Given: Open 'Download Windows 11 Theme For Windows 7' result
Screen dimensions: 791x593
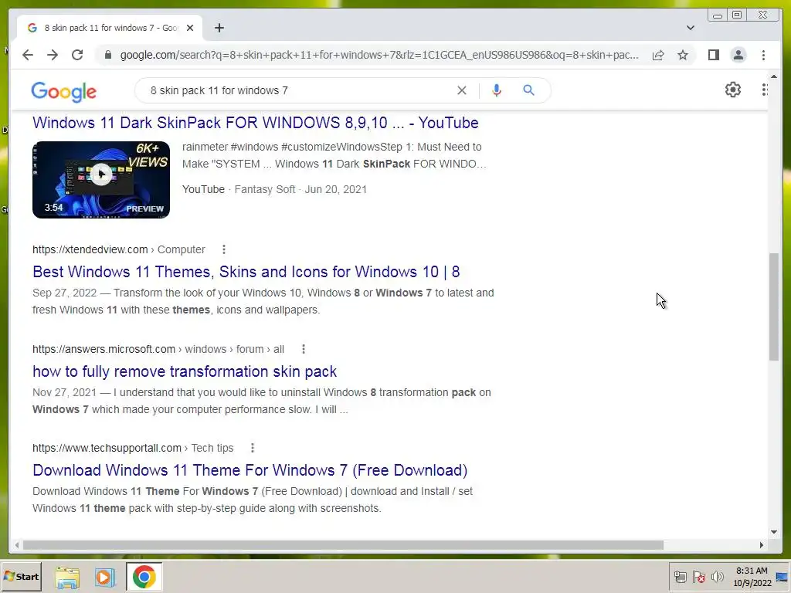Looking at the screenshot, I should tap(250, 470).
